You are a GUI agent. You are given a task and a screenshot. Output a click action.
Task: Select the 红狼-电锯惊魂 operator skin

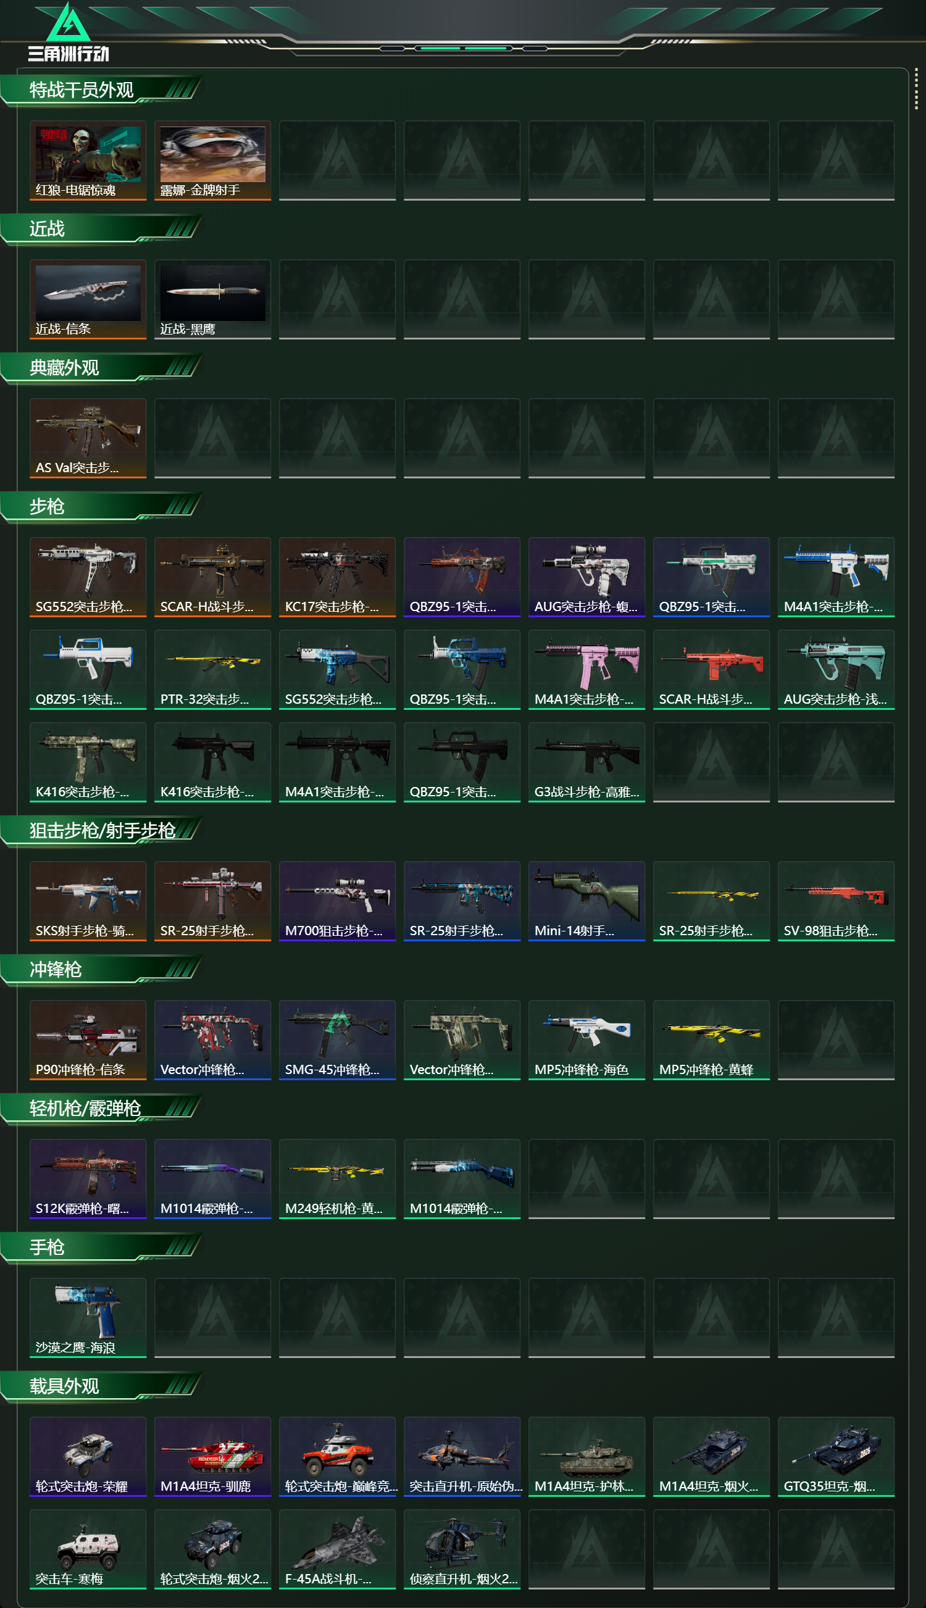88,160
